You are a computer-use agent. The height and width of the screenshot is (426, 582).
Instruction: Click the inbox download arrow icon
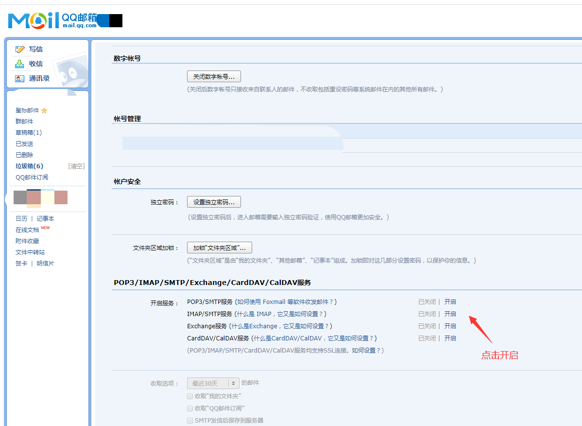click(19, 64)
